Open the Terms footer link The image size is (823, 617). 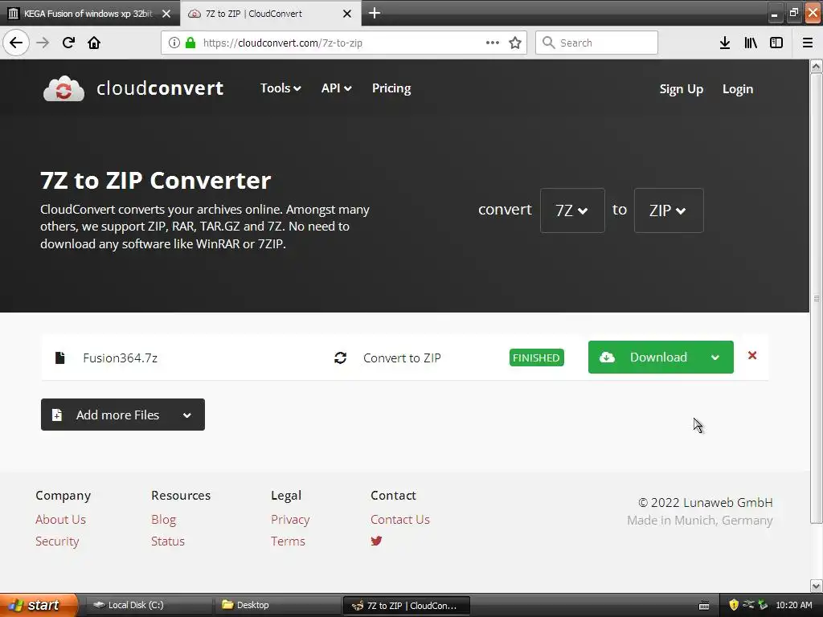tap(288, 541)
